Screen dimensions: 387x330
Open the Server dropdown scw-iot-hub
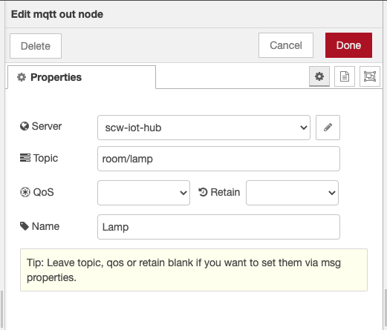point(204,128)
